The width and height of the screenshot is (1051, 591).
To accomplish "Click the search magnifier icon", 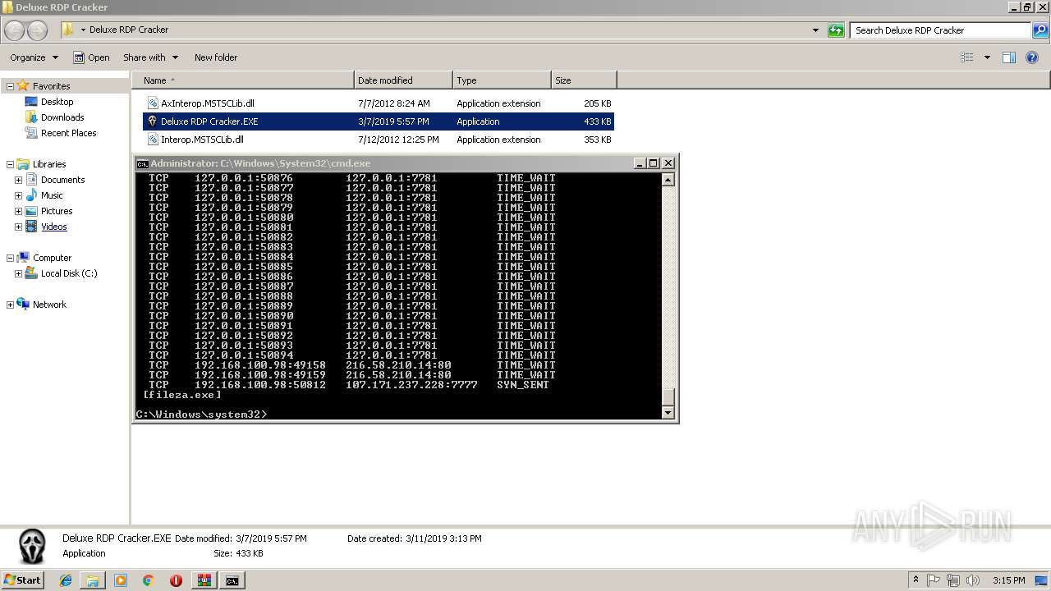I will tap(1040, 30).
